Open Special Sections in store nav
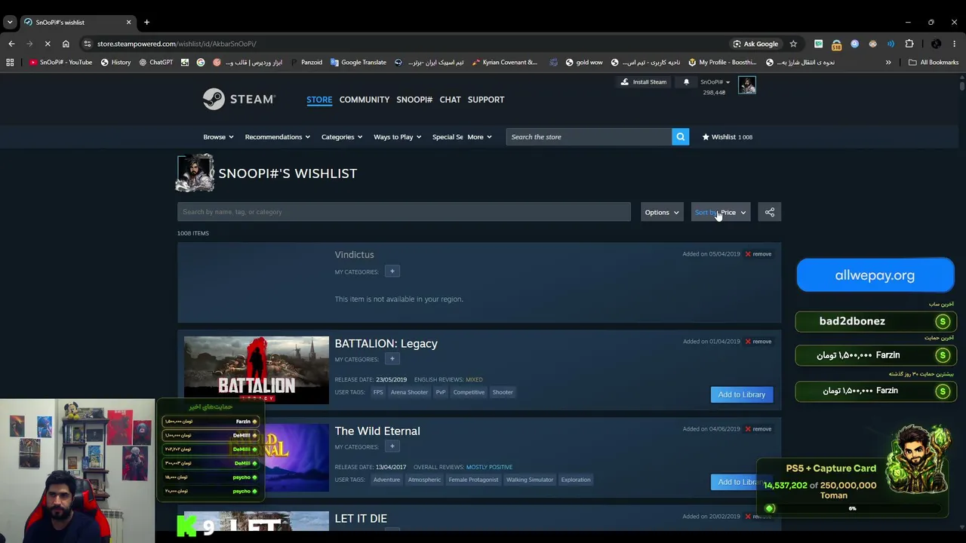 [447, 137]
